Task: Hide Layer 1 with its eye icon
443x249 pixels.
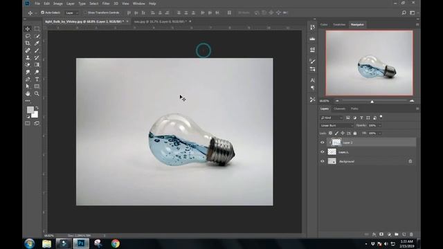Action: tap(323, 152)
